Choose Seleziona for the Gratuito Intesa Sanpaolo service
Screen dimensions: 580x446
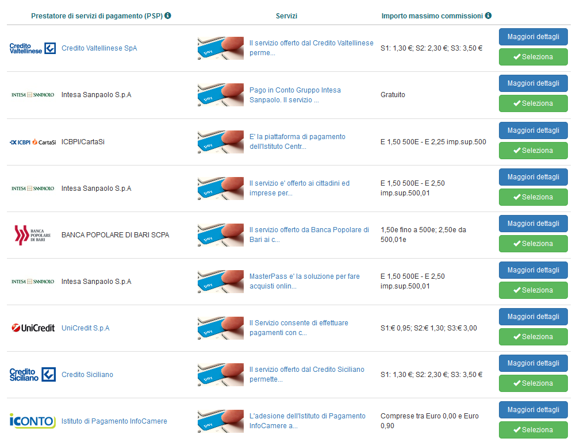click(x=533, y=103)
